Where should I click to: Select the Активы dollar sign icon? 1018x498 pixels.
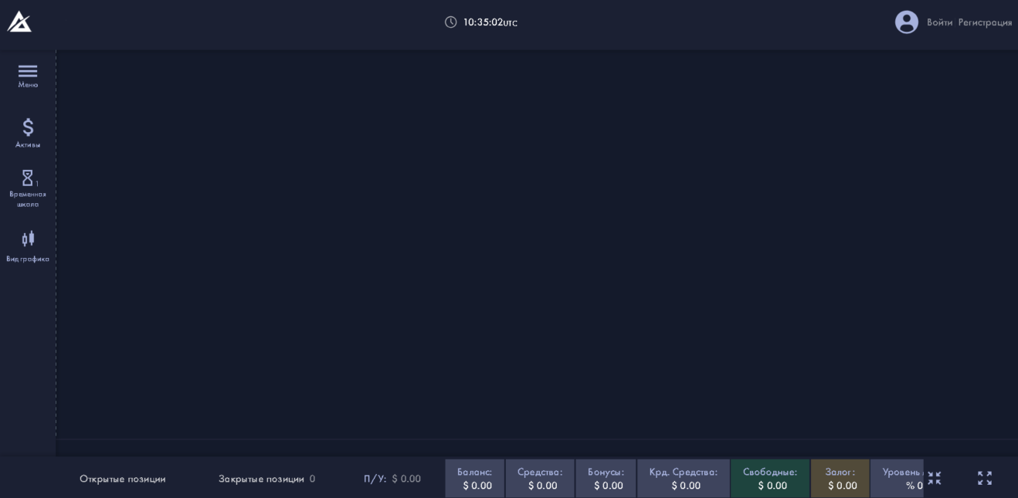(x=28, y=129)
